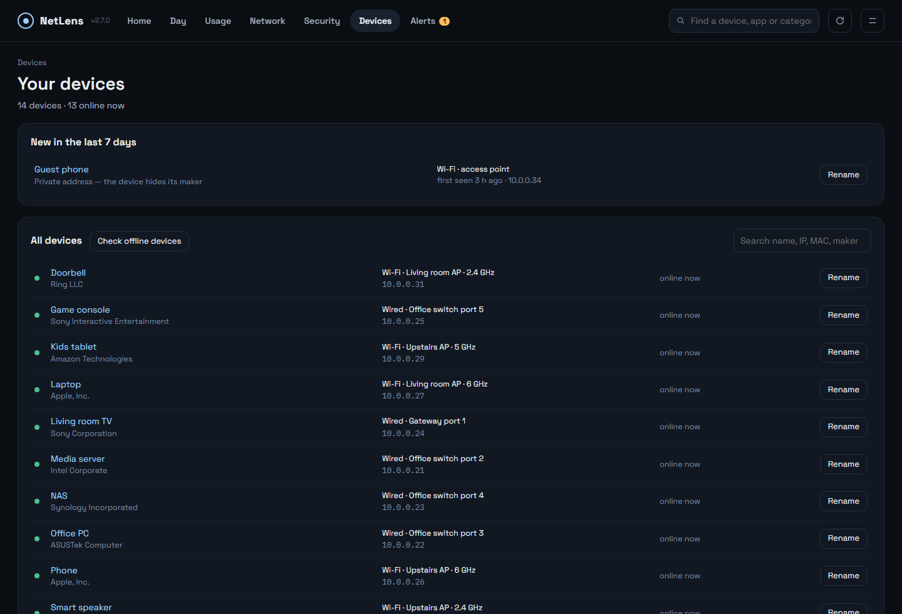Image resolution: width=902 pixels, height=614 pixels.
Task: Open the settings sliders icon button
Action: (x=873, y=21)
